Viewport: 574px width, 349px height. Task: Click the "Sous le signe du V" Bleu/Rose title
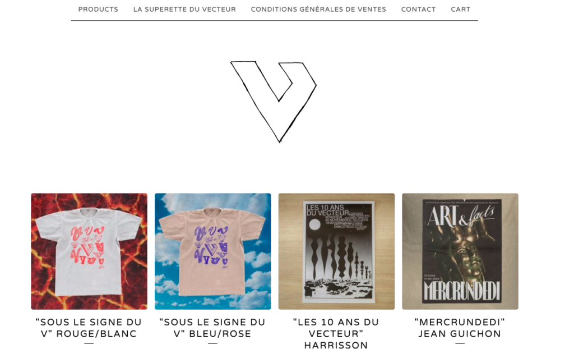pyautogui.click(x=212, y=328)
